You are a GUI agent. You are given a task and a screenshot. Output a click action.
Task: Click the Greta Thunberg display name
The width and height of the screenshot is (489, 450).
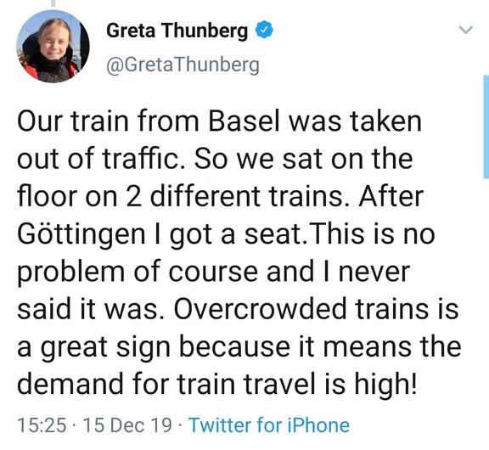click(x=177, y=31)
